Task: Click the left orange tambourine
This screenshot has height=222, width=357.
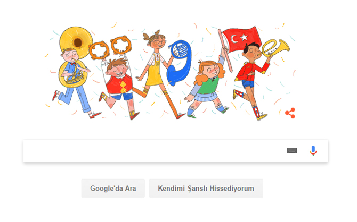Action: [x=99, y=50]
